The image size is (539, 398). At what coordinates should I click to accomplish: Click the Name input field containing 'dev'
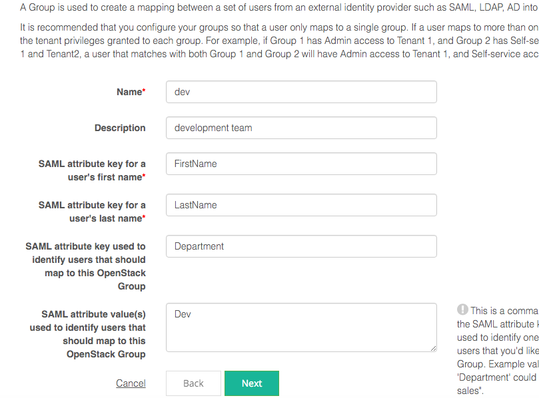coord(301,92)
